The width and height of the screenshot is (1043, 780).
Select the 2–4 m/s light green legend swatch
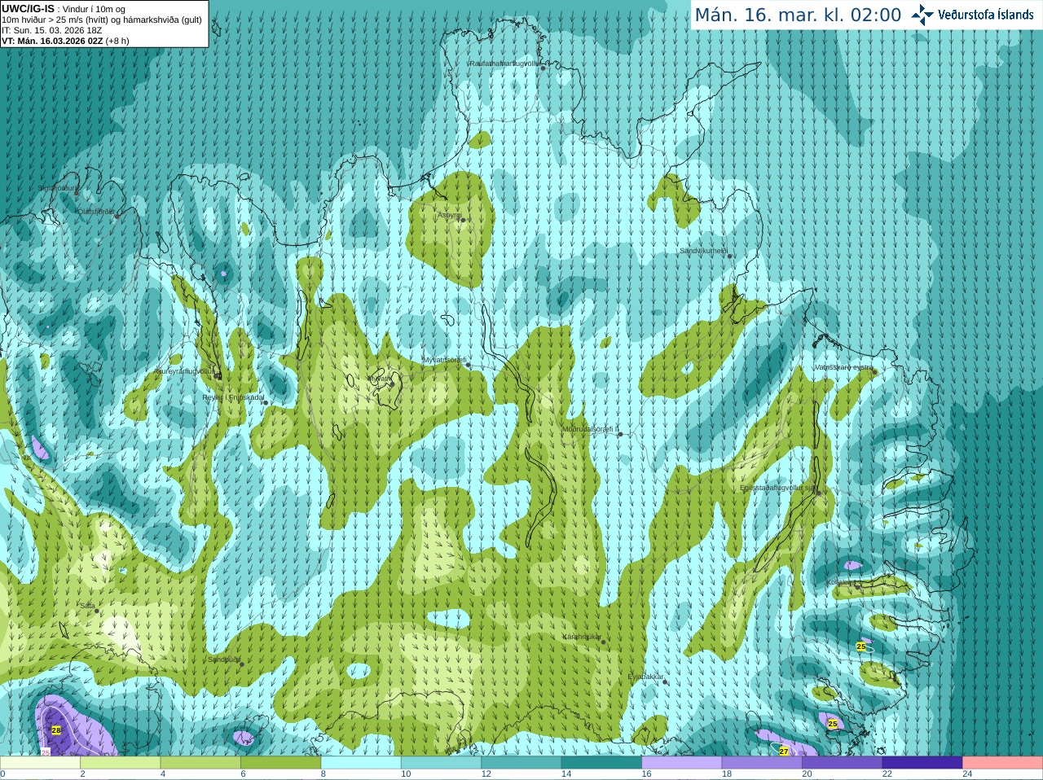click(121, 763)
